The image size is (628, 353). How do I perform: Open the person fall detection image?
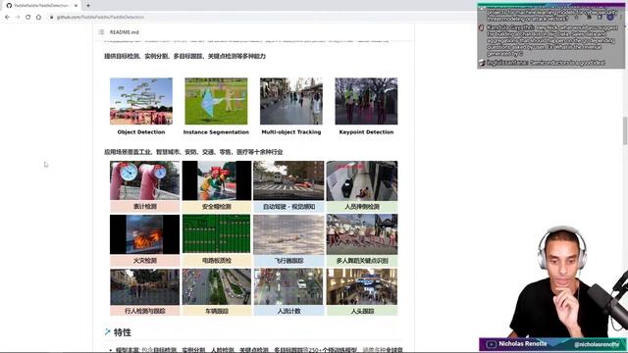coord(362,180)
